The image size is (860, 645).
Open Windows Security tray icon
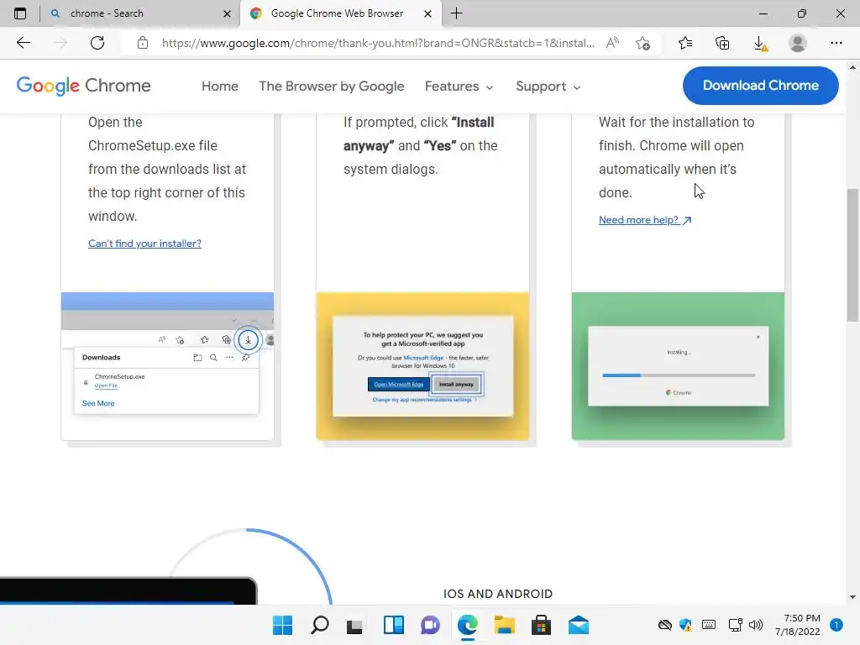tap(685, 625)
